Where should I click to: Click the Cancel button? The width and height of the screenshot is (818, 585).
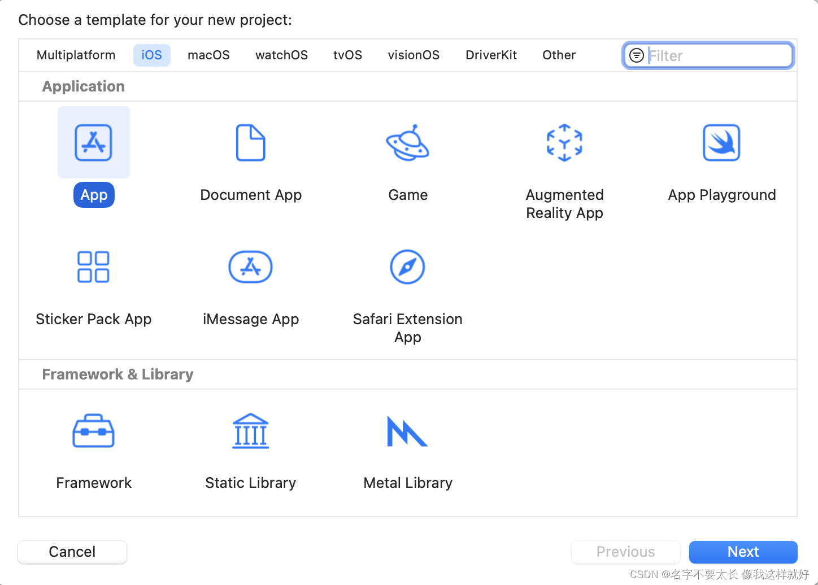[x=72, y=552]
